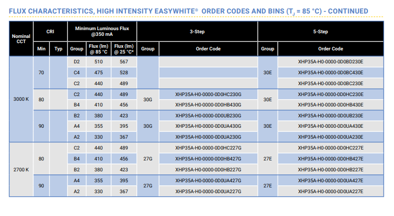Select order code XHP35A-H0-0000-0D0UA230E
This screenshot has height=216, width=394.
331,137
